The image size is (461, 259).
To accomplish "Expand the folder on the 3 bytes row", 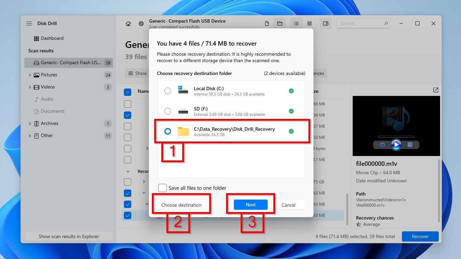I will pyautogui.click(x=147, y=148).
